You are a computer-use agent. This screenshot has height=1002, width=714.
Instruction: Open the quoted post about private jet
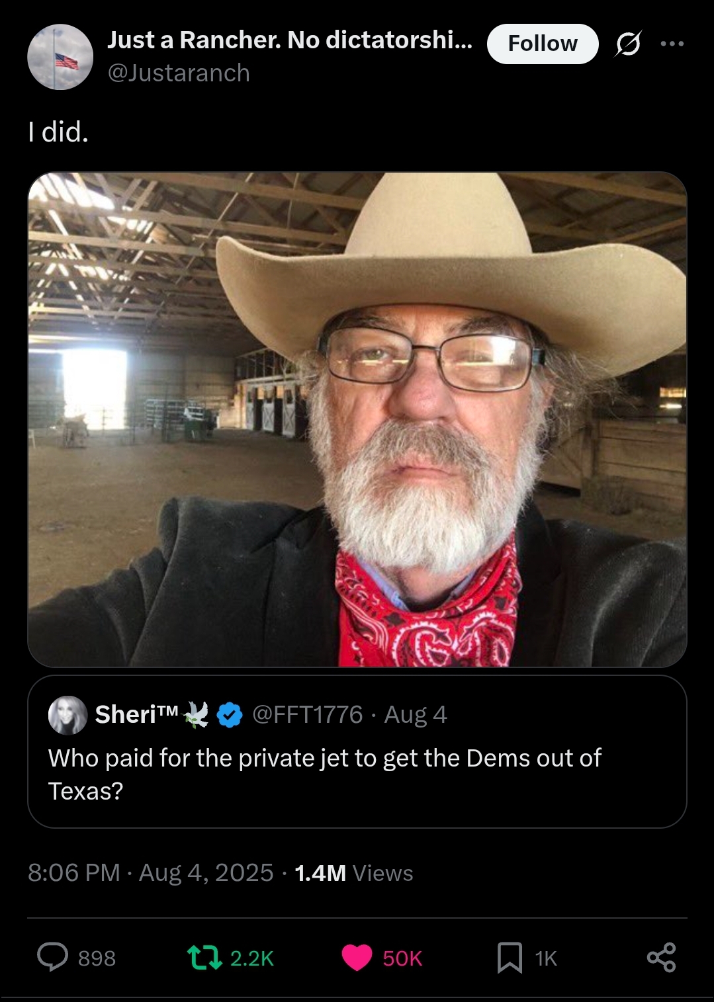click(x=357, y=751)
